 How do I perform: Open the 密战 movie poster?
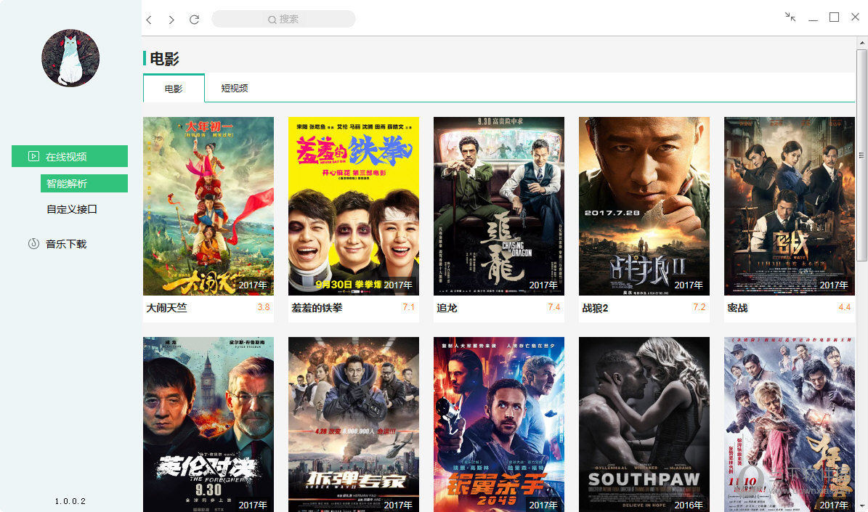[790, 206]
